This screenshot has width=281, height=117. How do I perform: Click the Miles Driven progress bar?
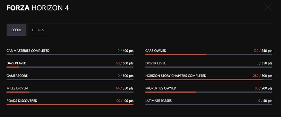pos(70,92)
